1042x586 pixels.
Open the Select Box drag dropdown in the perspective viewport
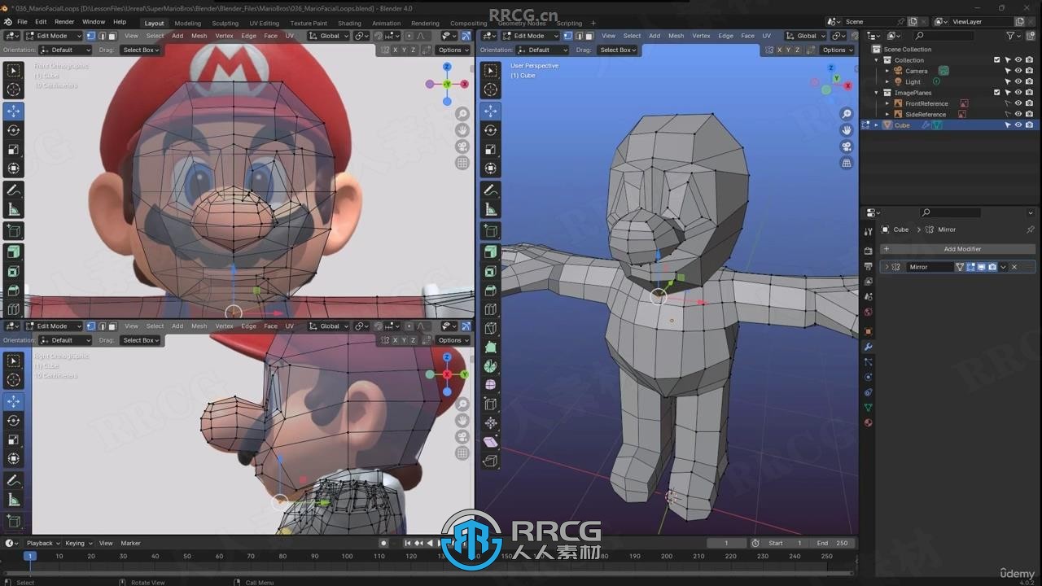click(x=617, y=50)
